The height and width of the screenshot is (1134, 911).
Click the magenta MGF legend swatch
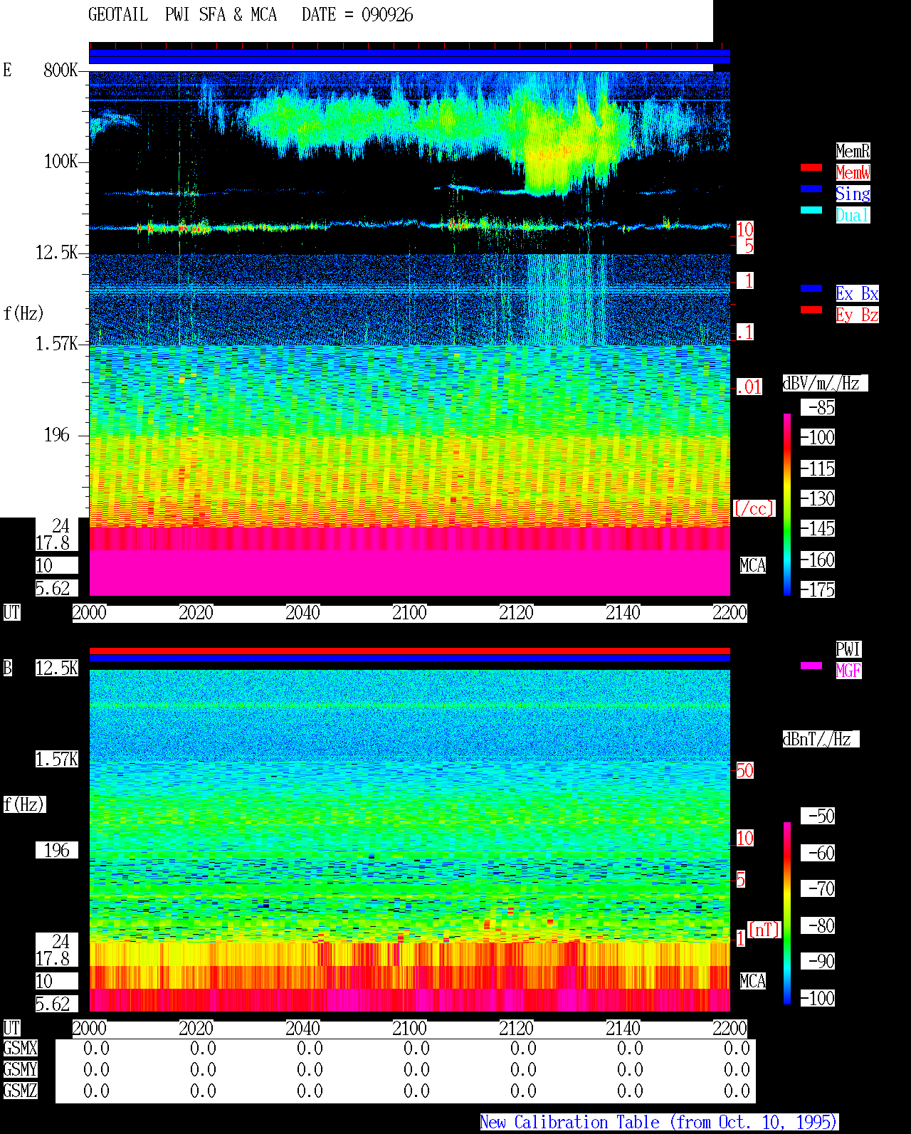pyautogui.click(x=811, y=666)
